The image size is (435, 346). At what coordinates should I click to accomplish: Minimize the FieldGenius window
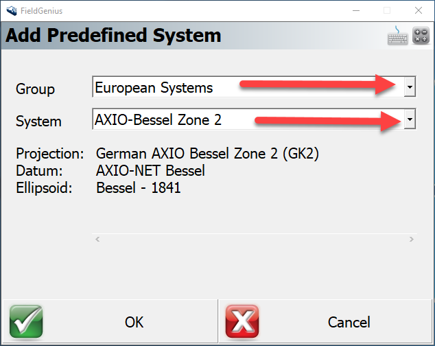point(355,10)
